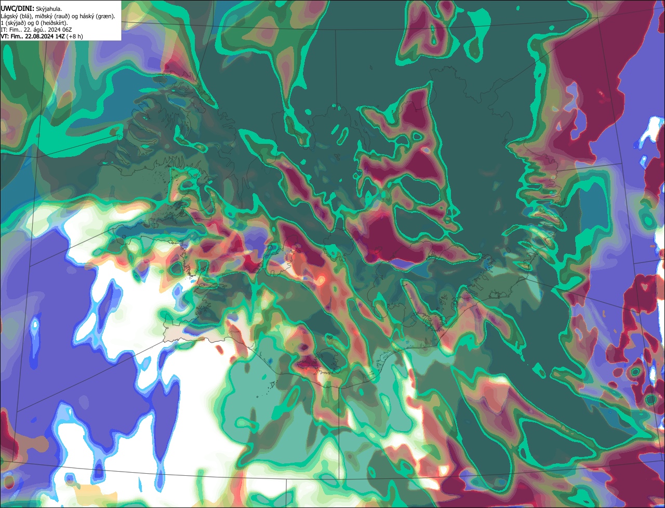Click the 'VT: Fim.. 22.08.2024 14Z (+8 h)' line

42,36
